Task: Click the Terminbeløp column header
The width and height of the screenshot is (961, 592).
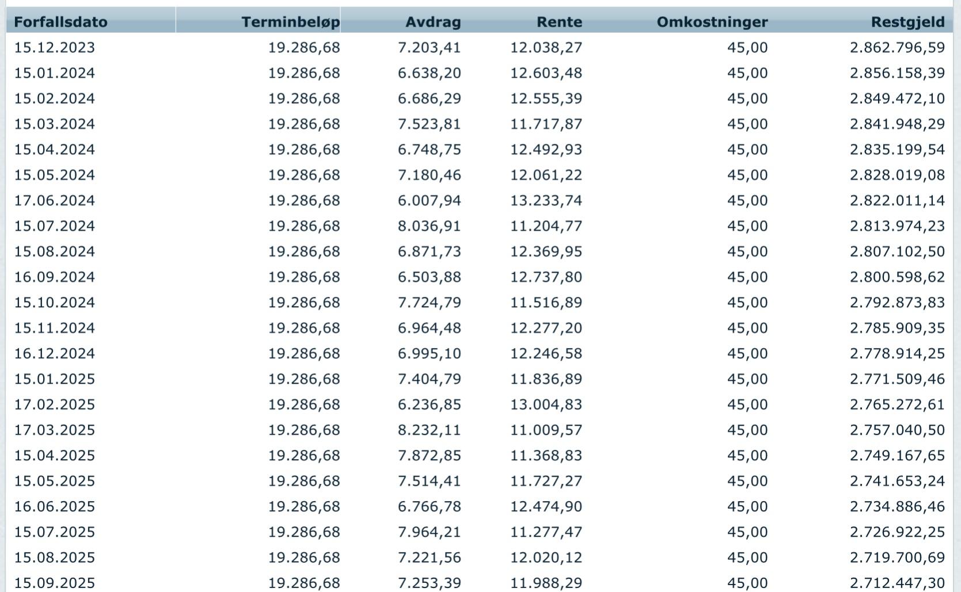Action: tap(290, 22)
